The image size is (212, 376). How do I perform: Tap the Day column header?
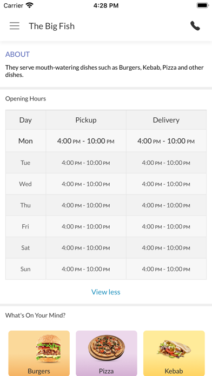pyautogui.click(x=26, y=120)
